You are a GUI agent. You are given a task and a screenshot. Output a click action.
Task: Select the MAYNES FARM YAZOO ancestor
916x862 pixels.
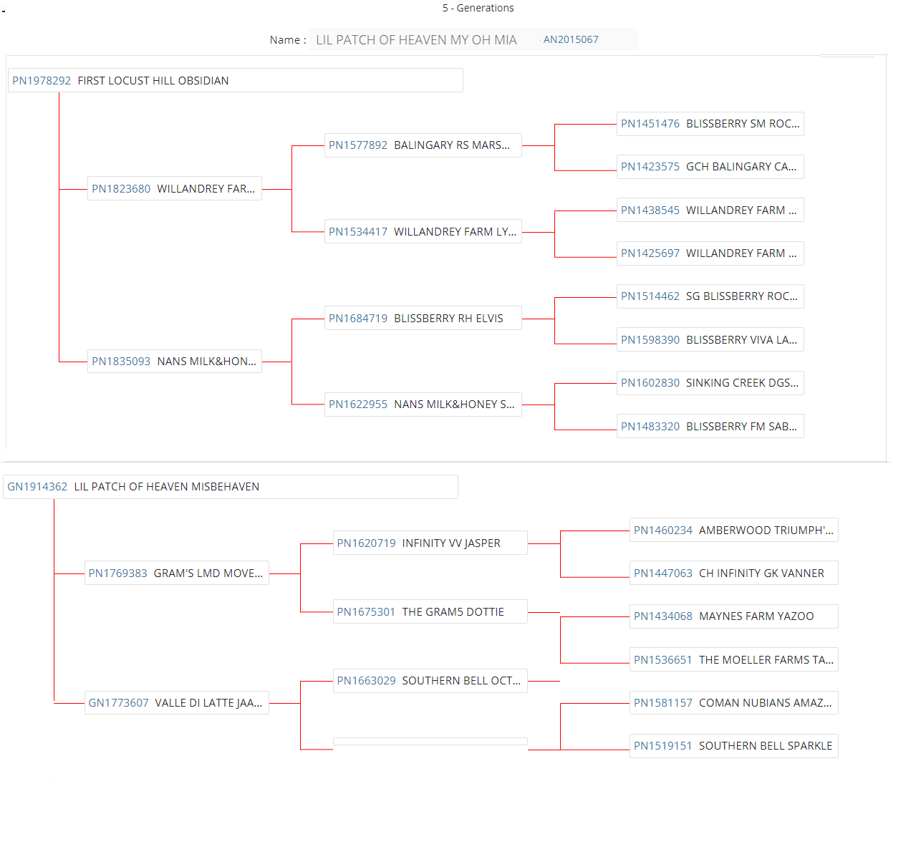tap(756, 616)
